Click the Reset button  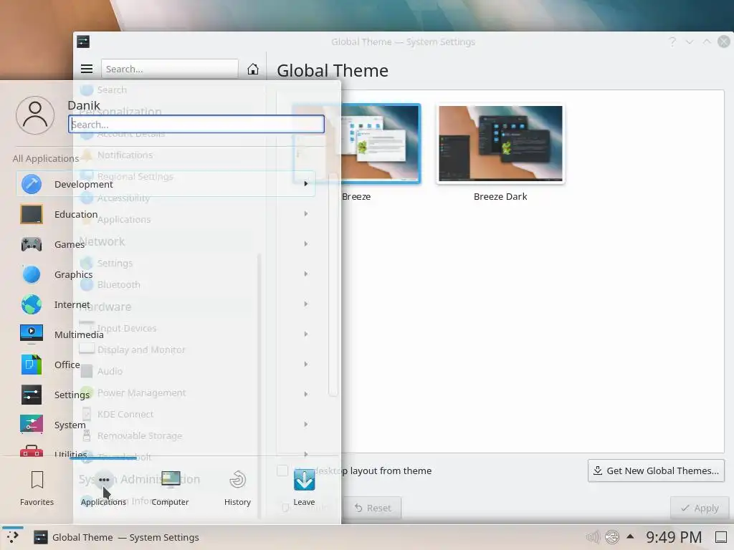click(x=372, y=508)
